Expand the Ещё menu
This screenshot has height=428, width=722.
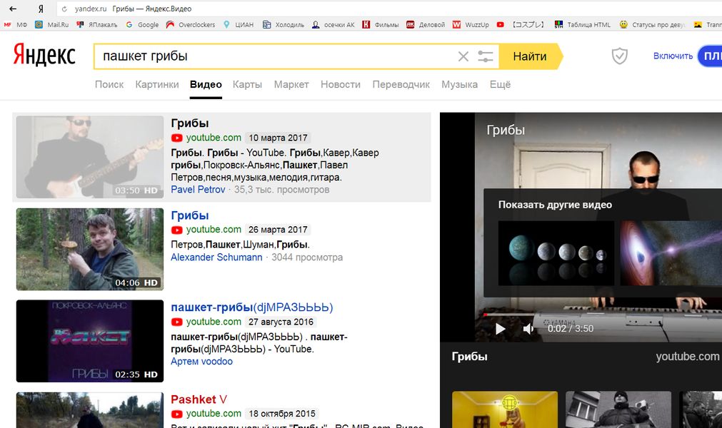500,85
